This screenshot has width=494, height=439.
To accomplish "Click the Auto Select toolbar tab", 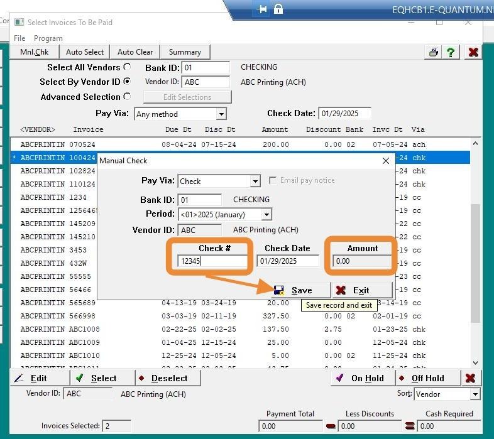I will pyautogui.click(x=85, y=52).
